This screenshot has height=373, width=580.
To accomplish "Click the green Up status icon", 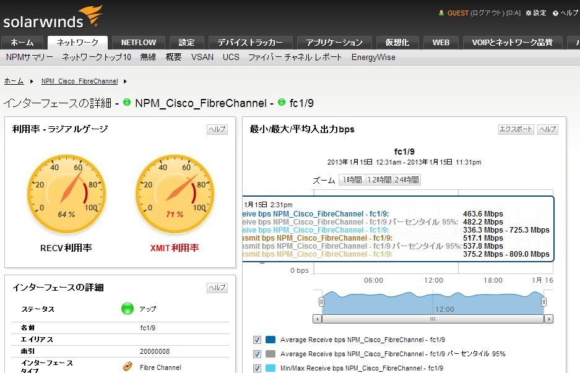I will [128, 308].
